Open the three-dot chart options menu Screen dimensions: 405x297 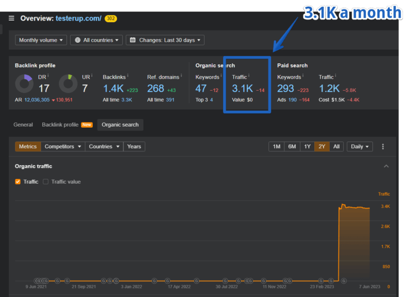click(383, 147)
